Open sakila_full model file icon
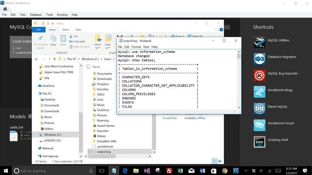Viewport: 312px width, 175px height. (14, 136)
